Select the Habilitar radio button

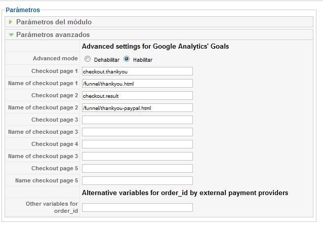tap(127, 59)
